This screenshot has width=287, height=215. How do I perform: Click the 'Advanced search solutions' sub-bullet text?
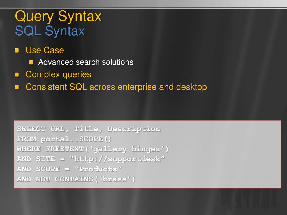pyautogui.click(x=86, y=62)
